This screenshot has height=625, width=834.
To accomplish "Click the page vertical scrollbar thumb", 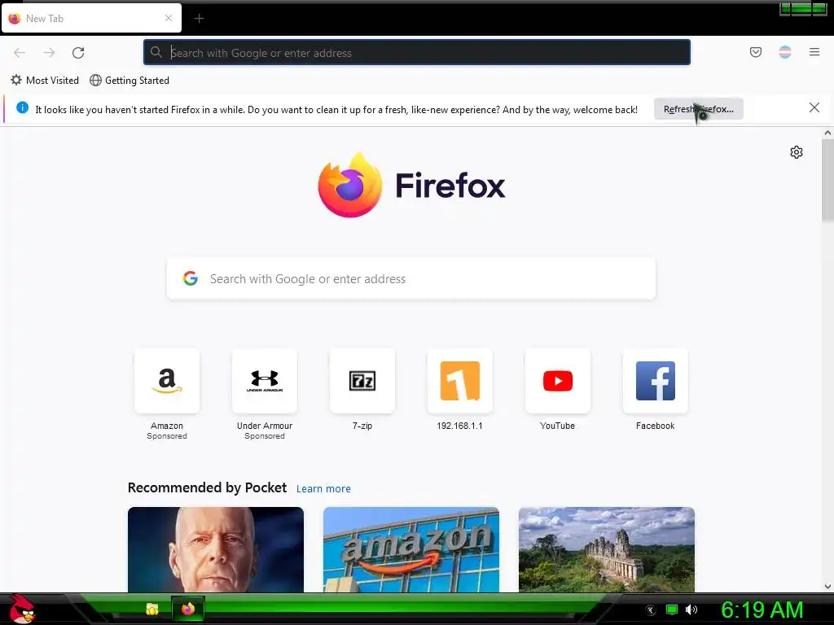I will click(827, 180).
